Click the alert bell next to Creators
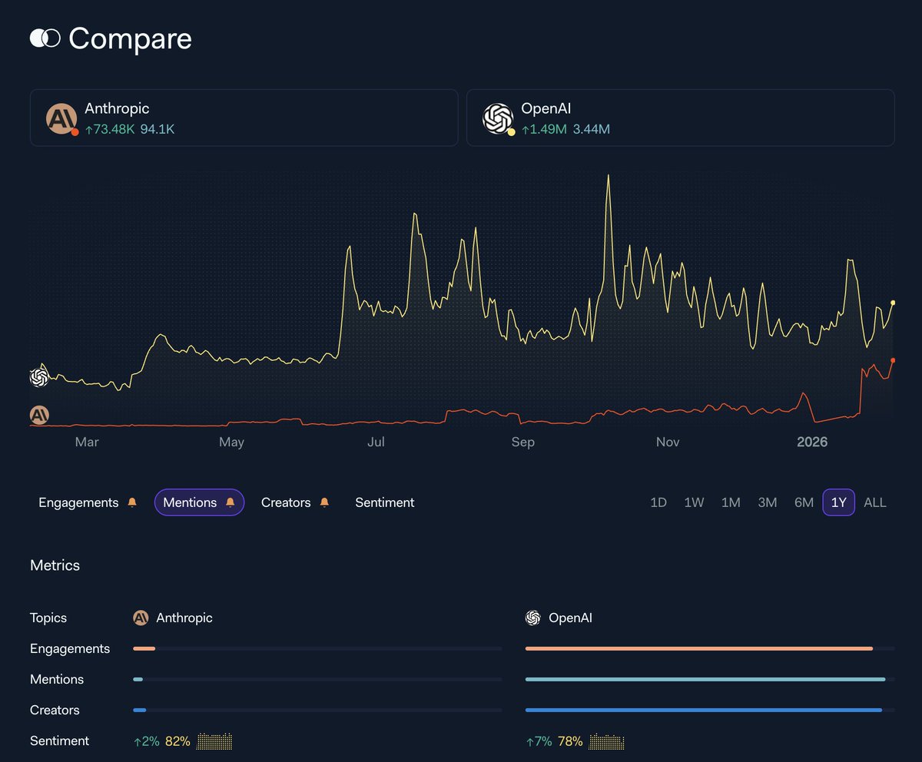Viewport: 922px width, 762px height. tap(323, 502)
